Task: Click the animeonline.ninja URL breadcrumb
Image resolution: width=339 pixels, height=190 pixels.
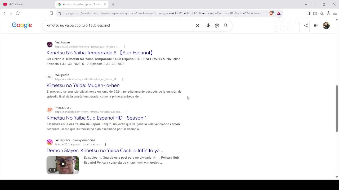Action: pos(87,47)
